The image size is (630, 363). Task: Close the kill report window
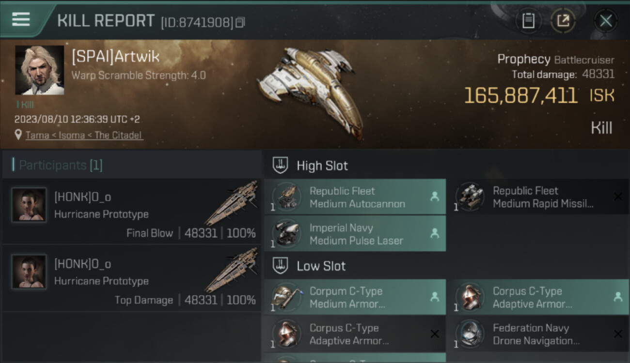605,21
